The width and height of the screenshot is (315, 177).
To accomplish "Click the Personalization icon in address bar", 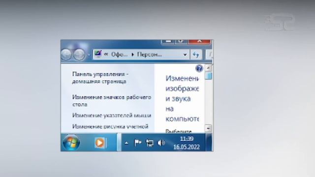I will pyautogui.click(x=98, y=54).
